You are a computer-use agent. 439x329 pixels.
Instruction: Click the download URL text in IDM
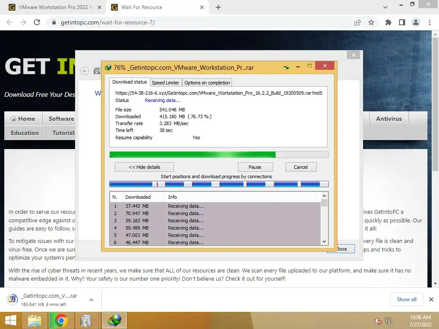click(x=219, y=93)
